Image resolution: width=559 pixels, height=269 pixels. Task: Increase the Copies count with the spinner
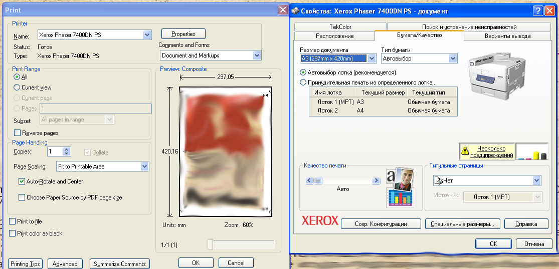tap(67, 149)
